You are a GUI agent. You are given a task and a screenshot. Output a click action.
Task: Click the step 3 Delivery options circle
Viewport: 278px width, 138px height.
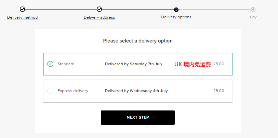coord(176,10)
